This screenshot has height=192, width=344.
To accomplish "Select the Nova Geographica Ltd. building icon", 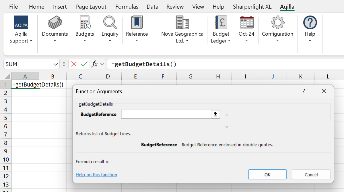I will [x=182, y=23].
